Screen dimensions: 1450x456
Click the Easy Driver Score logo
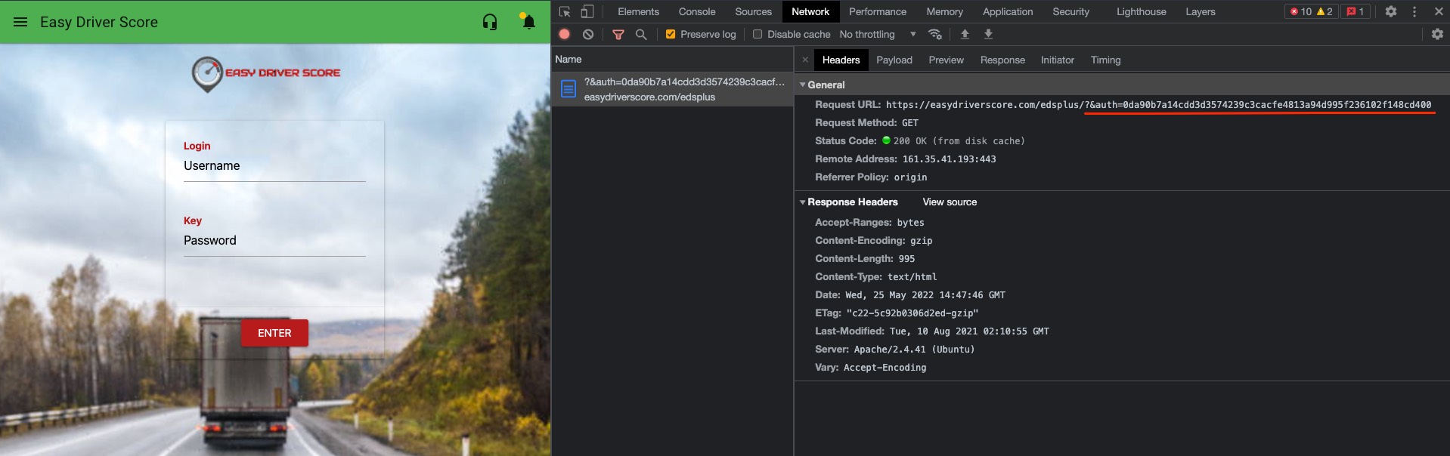266,74
